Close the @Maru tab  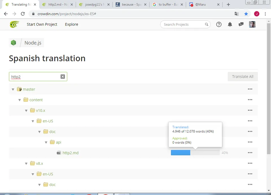pyautogui.click(x=218, y=5)
